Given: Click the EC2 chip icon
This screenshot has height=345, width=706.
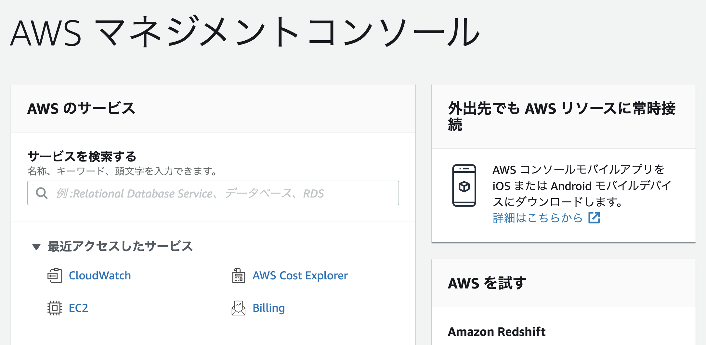Looking at the screenshot, I should pos(55,308).
